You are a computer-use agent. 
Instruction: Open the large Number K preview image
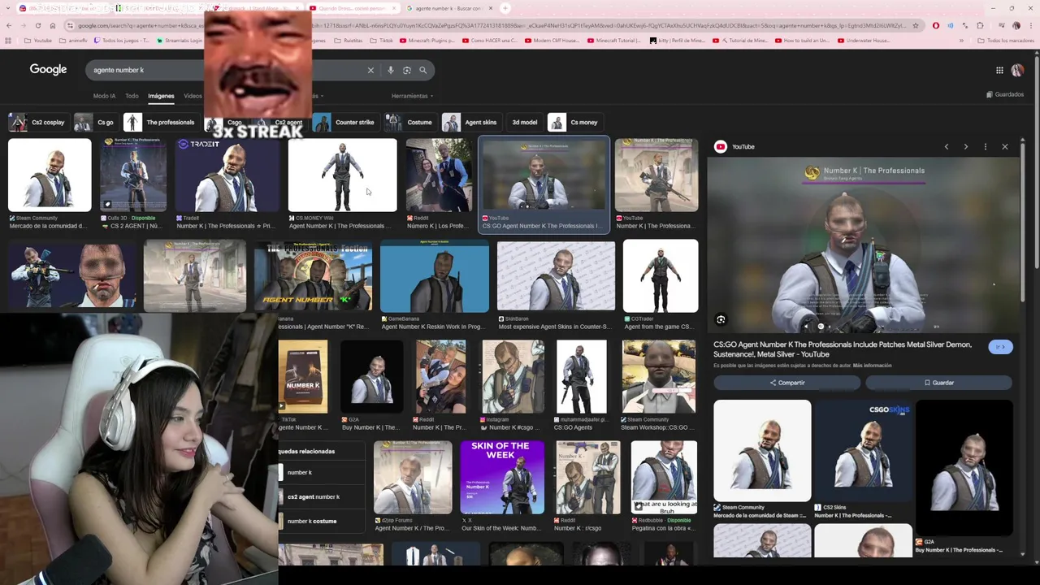point(862,245)
